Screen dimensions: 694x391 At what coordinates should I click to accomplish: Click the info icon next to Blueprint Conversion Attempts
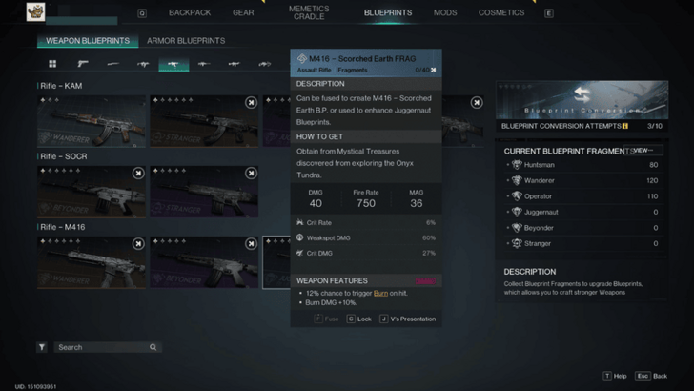click(x=625, y=126)
